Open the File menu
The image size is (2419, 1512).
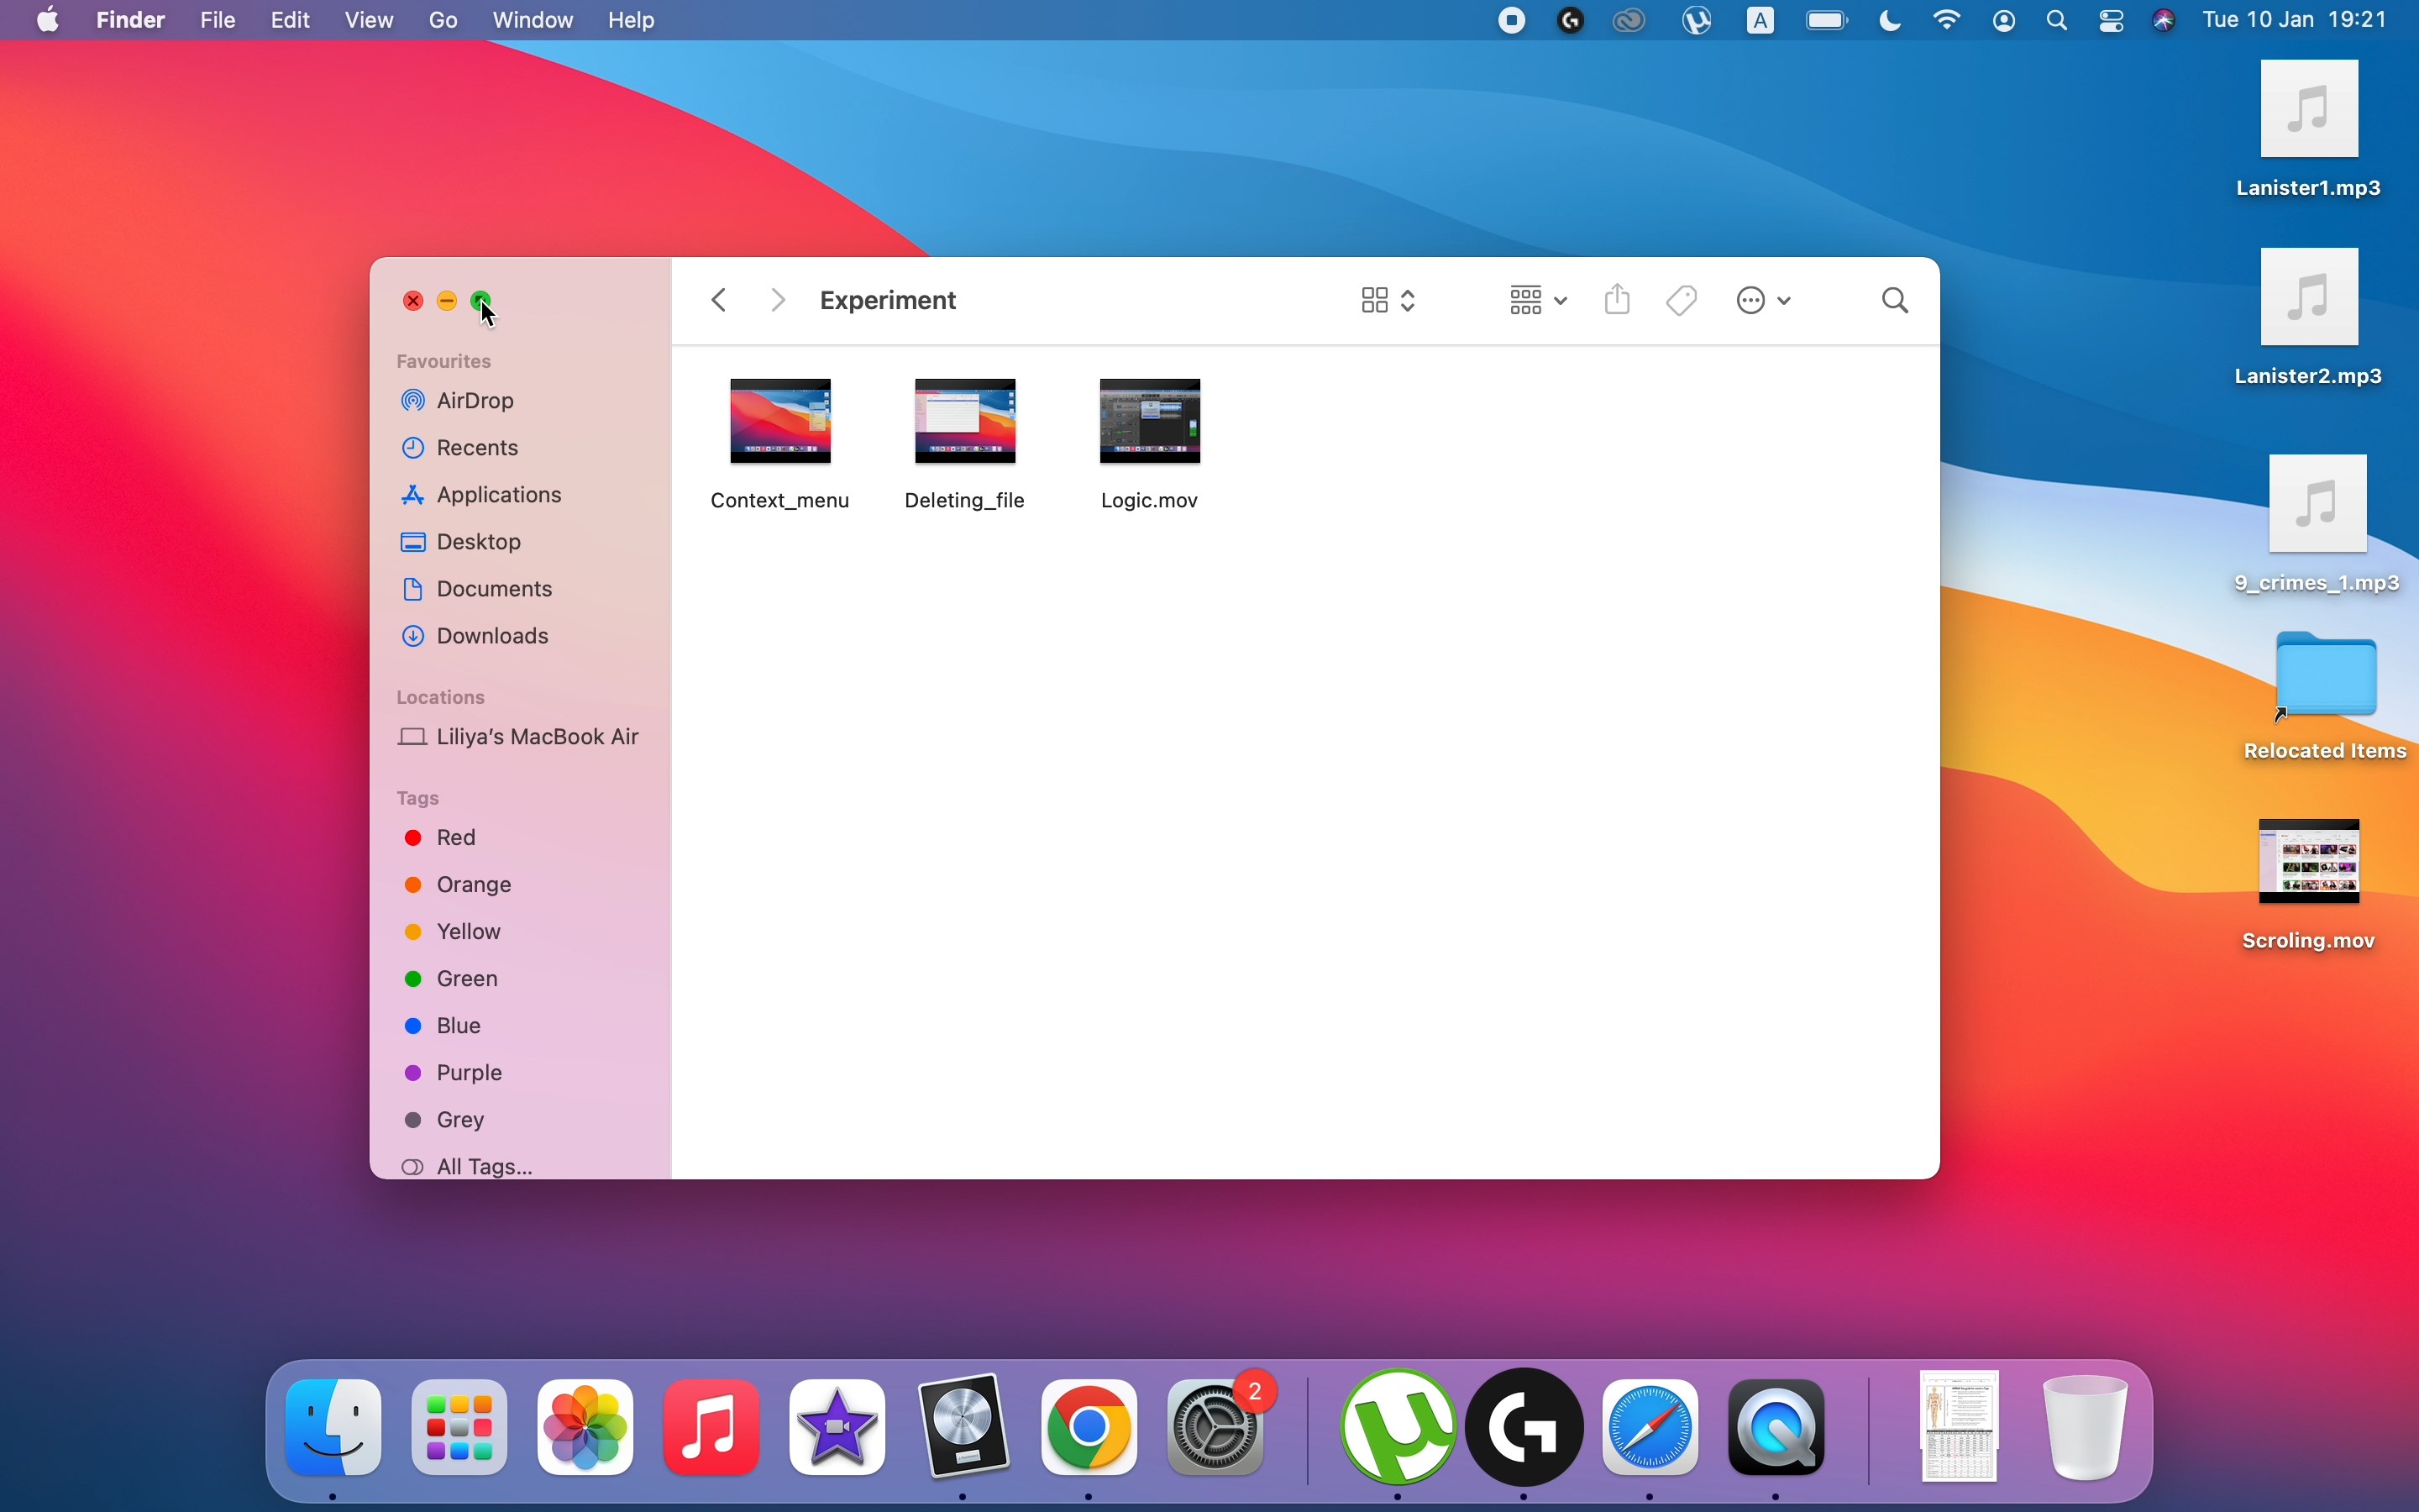pos(218,20)
